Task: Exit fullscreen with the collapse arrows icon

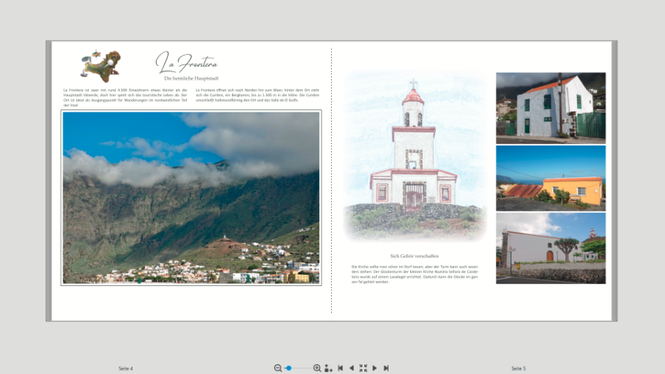Action: pyautogui.click(x=363, y=368)
